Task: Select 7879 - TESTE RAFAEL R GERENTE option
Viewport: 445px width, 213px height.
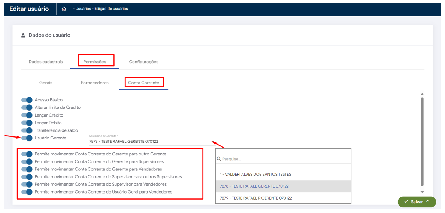Action: pos(256,198)
